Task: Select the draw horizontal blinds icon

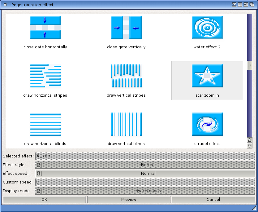Action: coord(45,124)
